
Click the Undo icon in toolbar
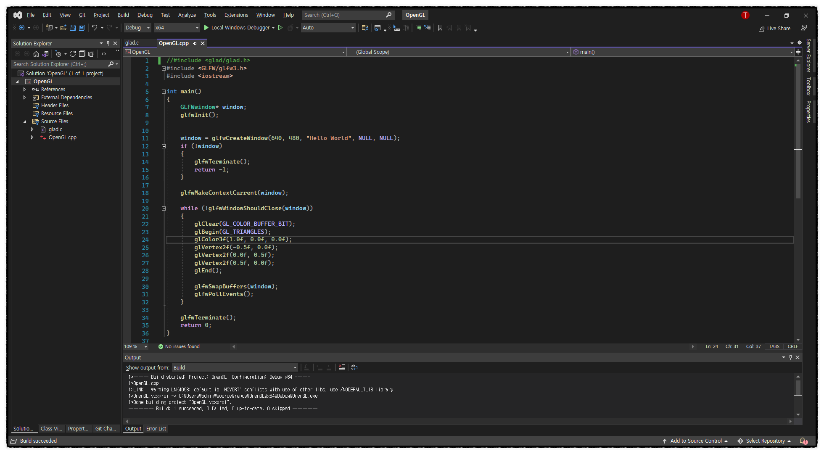pos(95,28)
